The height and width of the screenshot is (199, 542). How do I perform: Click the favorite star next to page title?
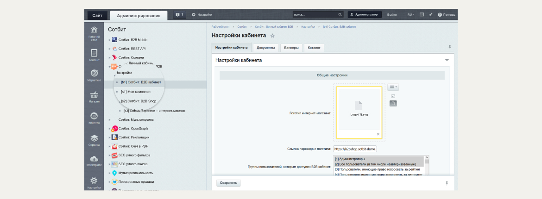[x=272, y=36]
